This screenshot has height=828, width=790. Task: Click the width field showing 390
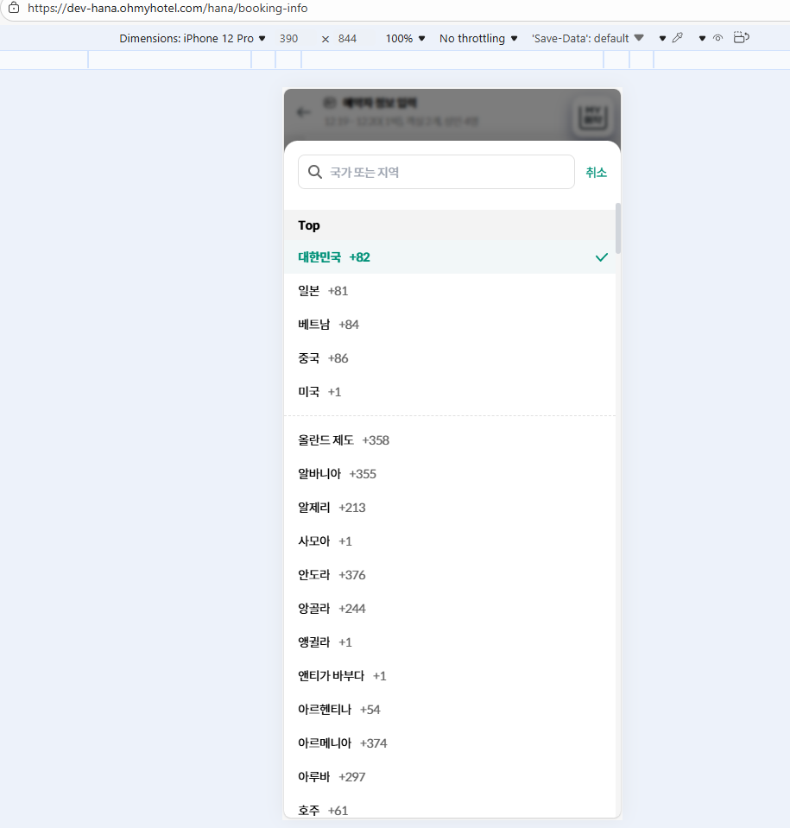[289, 39]
